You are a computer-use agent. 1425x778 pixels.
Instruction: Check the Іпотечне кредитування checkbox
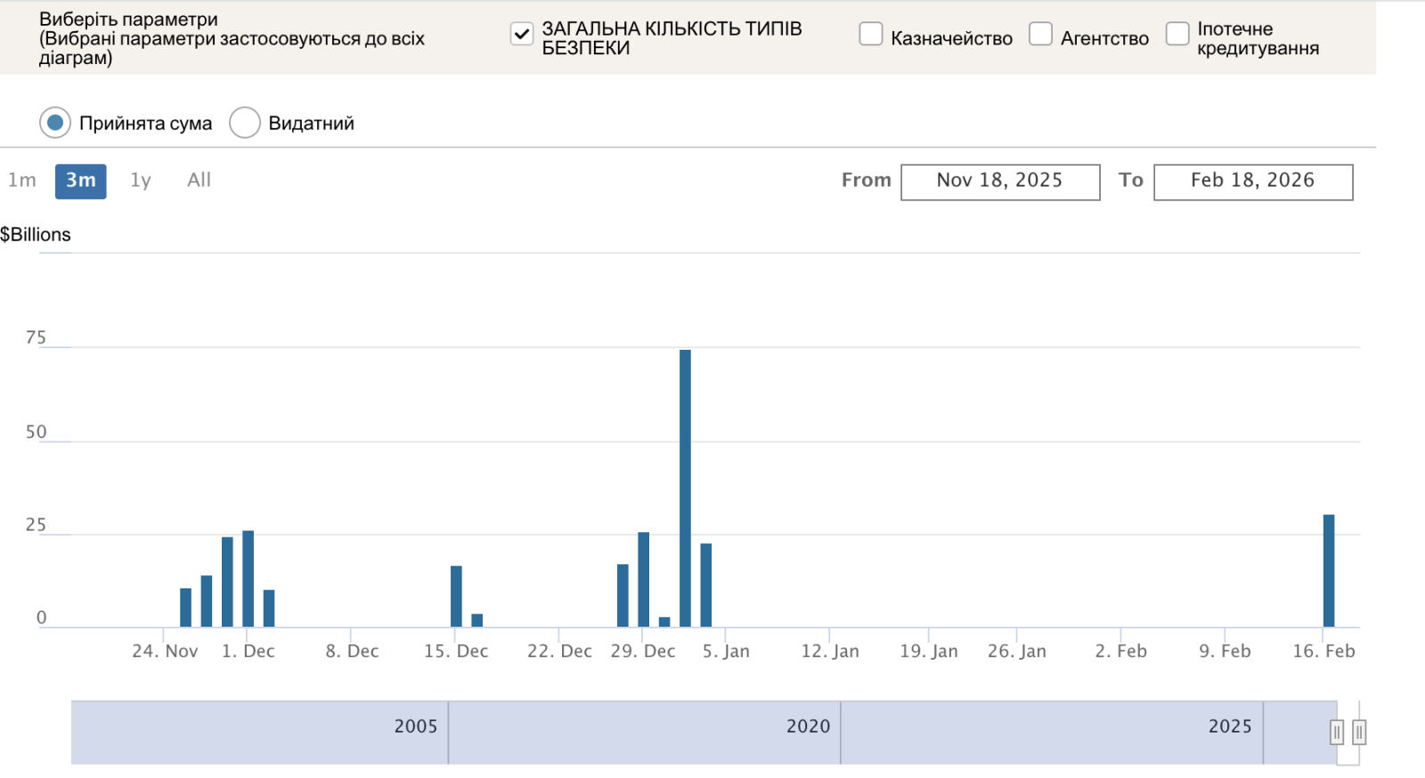[x=1177, y=34]
